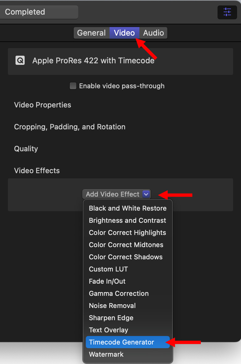Choose Watermark from the effects menu
Screen dimensions: 241x364
coord(106,354)
